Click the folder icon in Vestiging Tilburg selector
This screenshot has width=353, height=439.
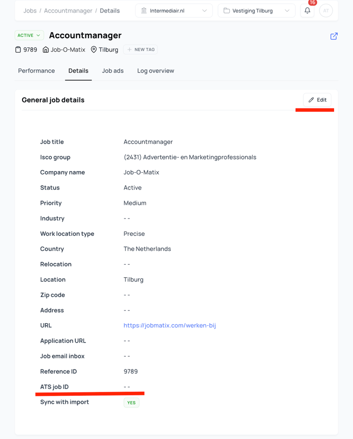click(x=227, y=11)
